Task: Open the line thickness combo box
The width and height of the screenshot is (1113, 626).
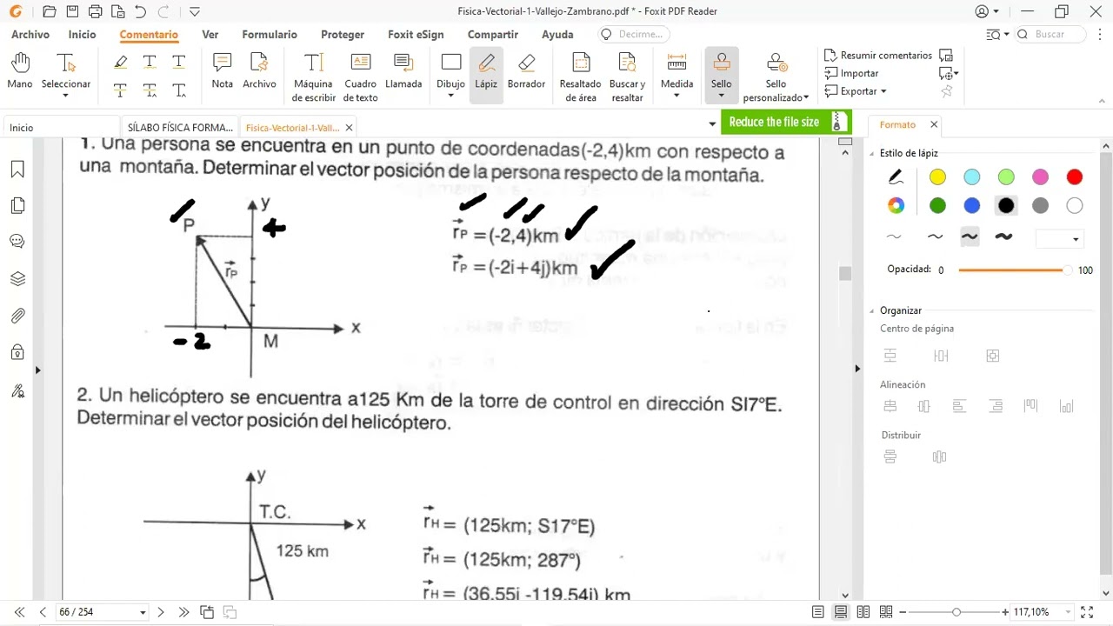Action: point(1058,238)
